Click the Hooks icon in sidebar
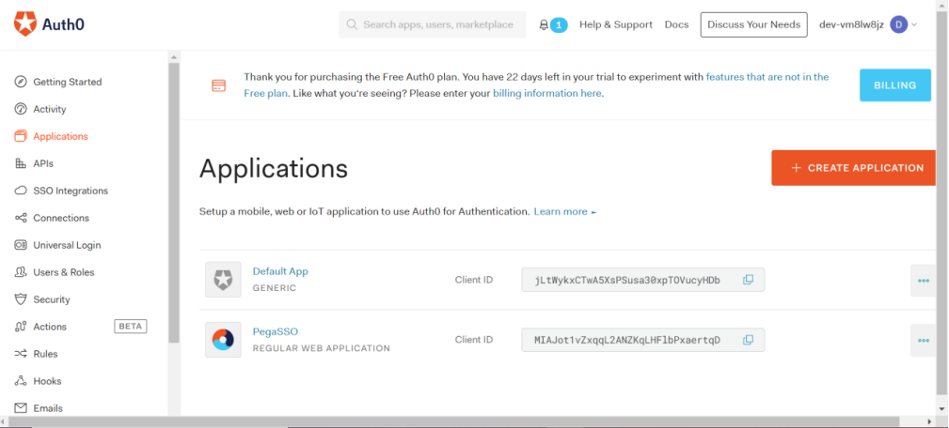The width and height of the screenshot is (949, 428). pyautogui.click(x=22, y=381)
